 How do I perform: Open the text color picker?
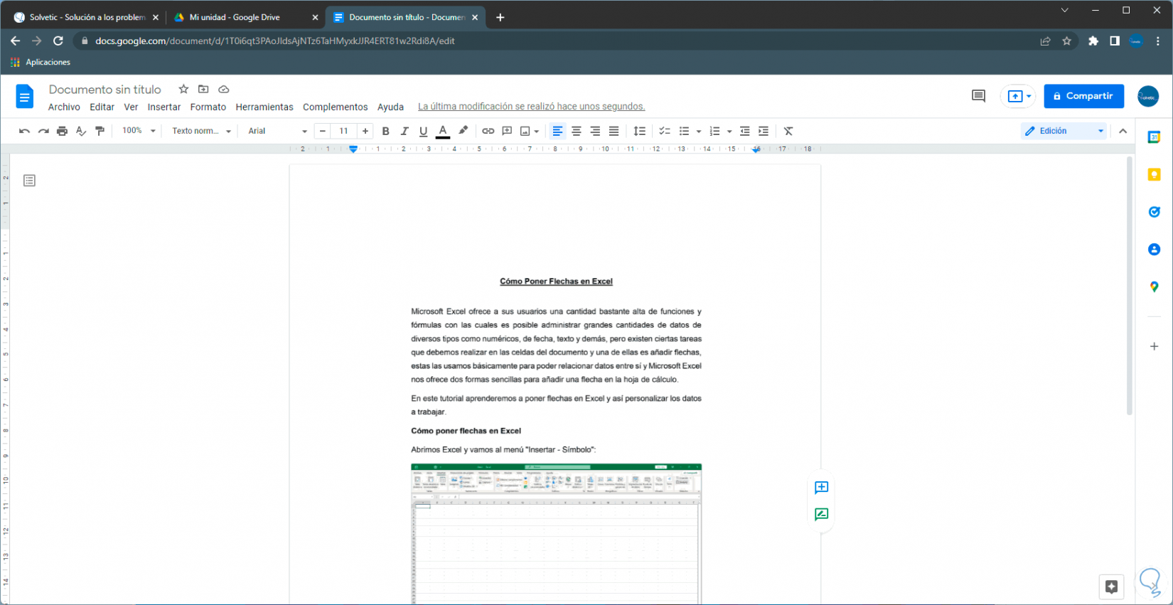click(443, 131)
